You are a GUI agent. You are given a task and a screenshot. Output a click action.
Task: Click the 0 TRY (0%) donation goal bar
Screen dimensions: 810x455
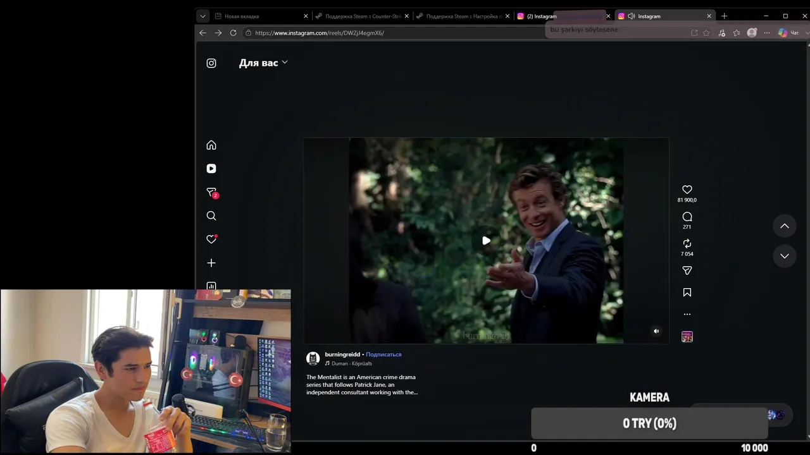649,423
